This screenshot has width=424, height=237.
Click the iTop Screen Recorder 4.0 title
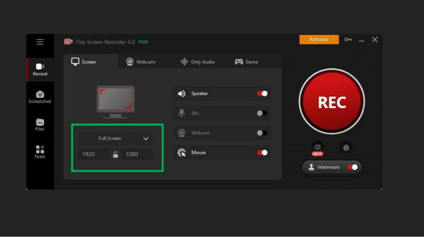tap(105, 42)
